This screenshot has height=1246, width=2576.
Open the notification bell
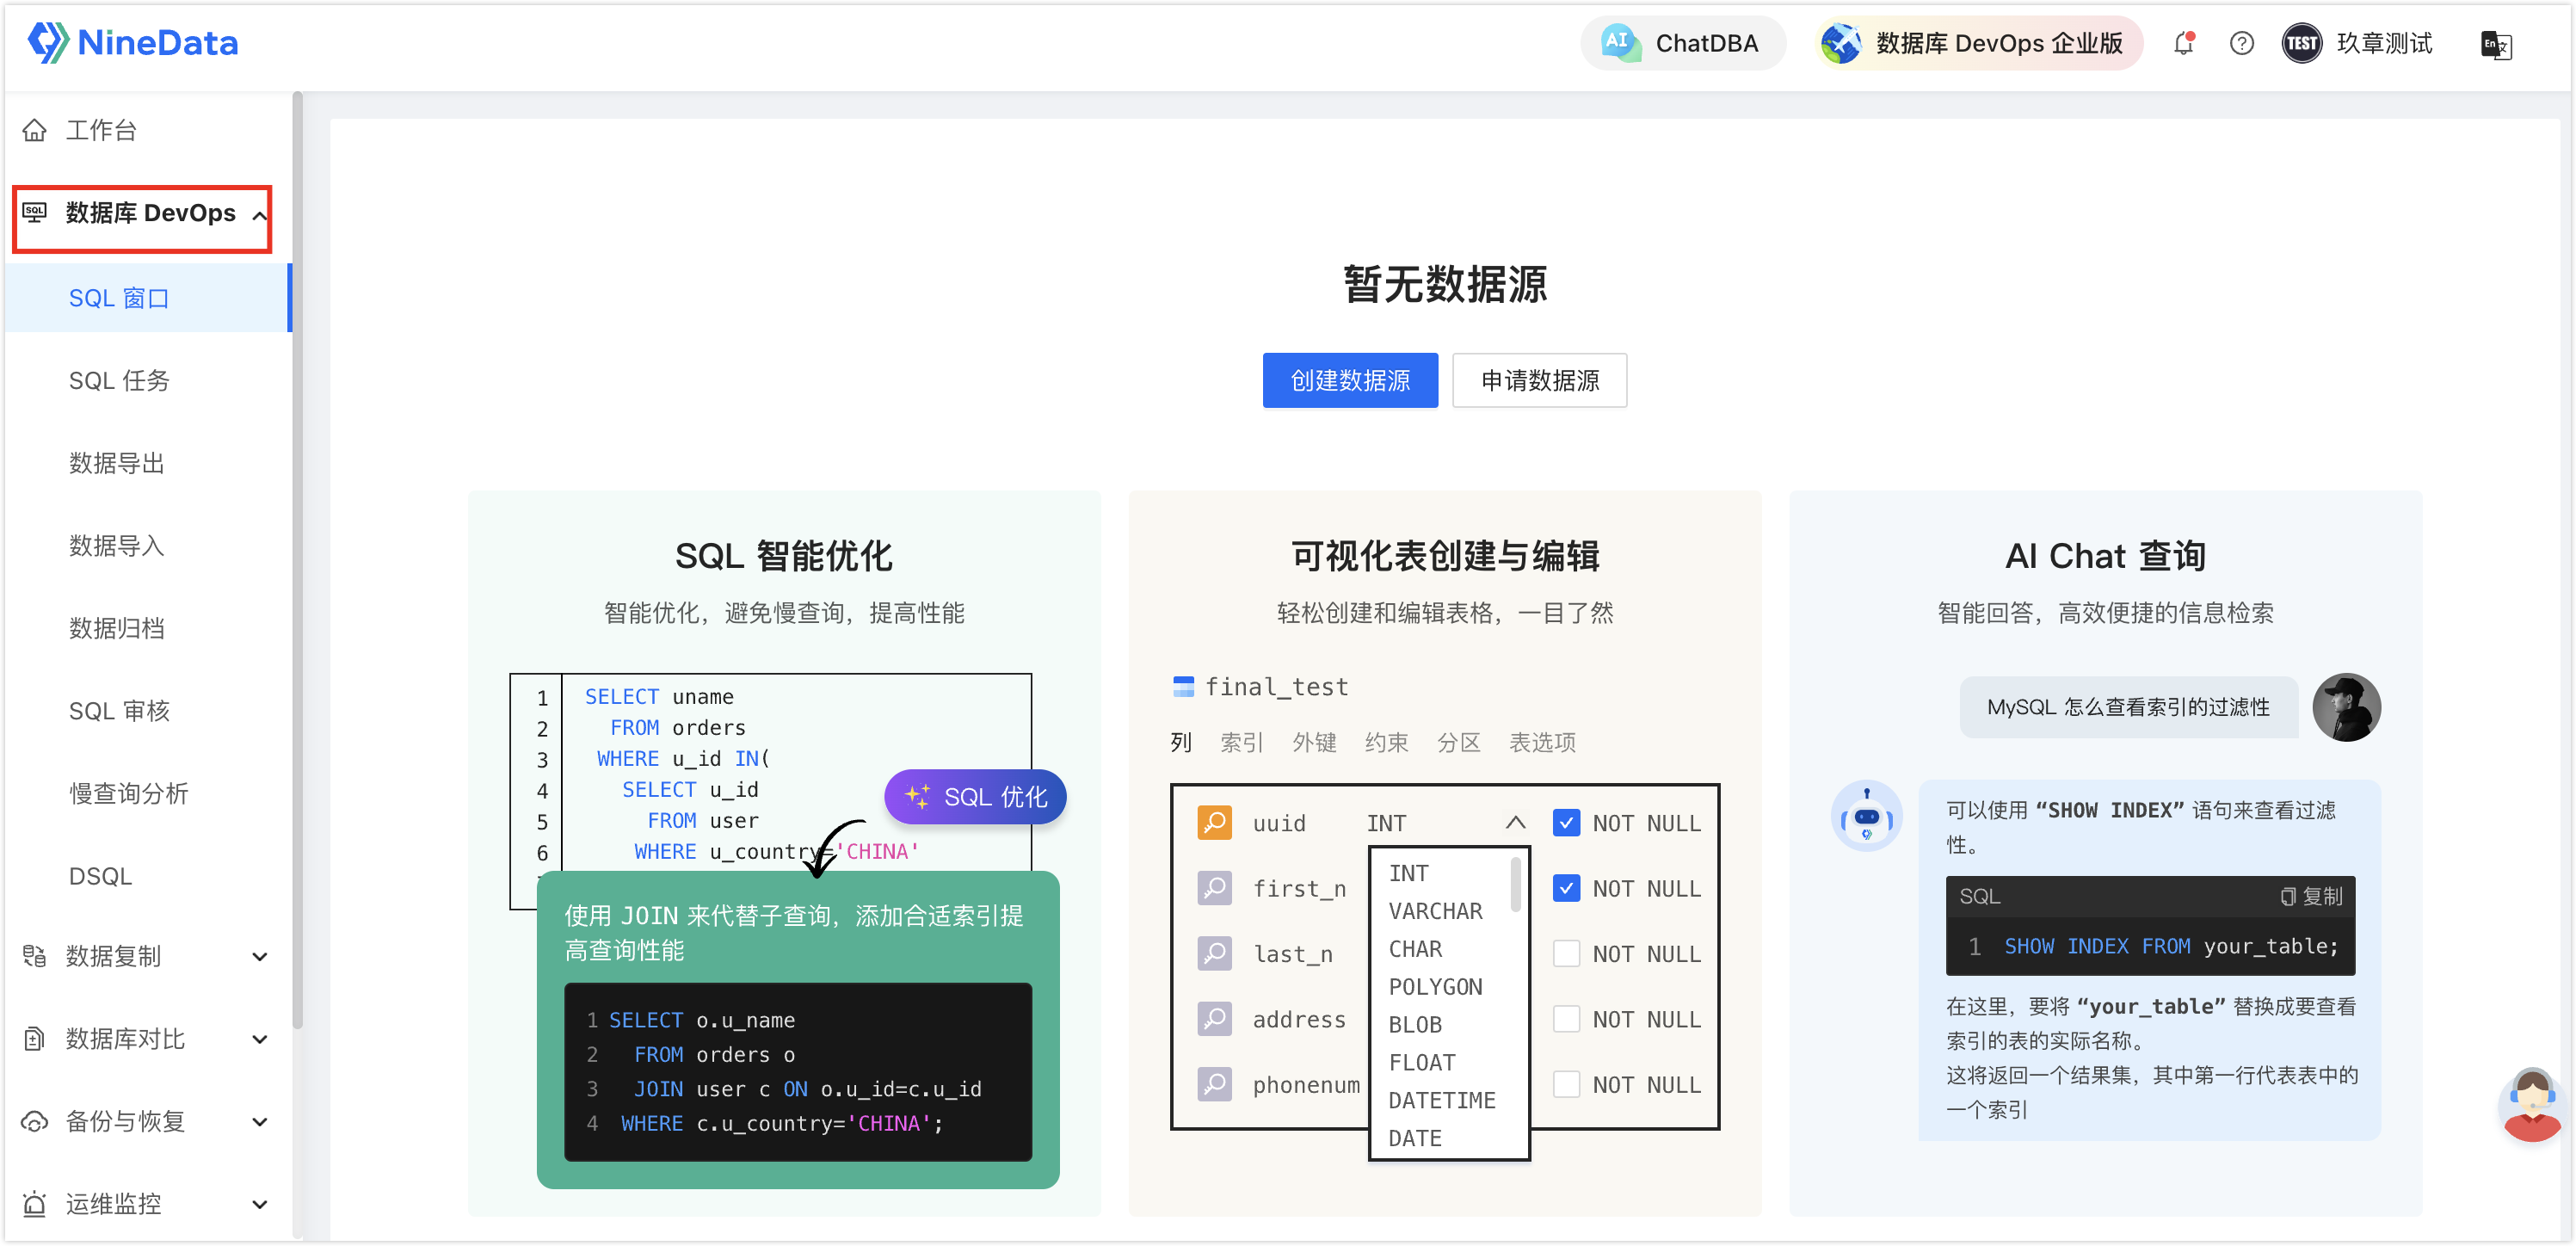coord(2184,43)
